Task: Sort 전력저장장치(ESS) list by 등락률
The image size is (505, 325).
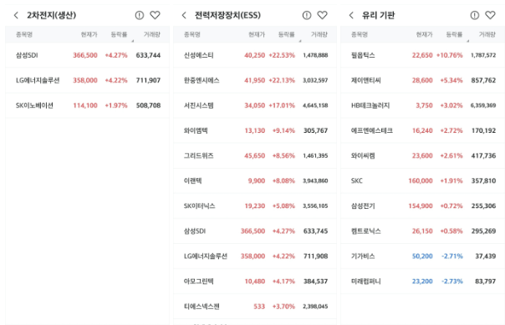Action: [x=287, y=34]
